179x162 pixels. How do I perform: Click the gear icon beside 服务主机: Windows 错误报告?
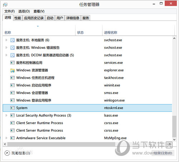[13, 48]
